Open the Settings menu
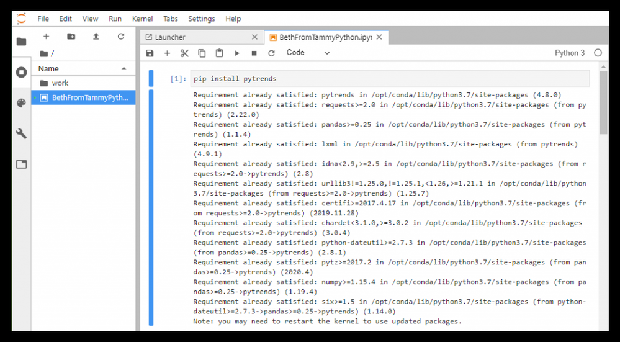The width and height of the screenshot is (620, 342). pos(202,19)
